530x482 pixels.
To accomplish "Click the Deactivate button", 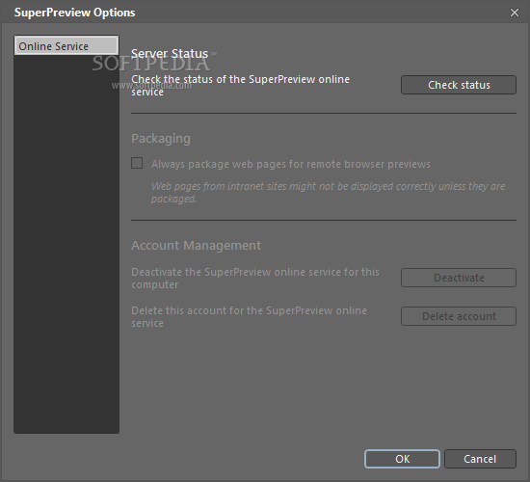I will pyautogui.click(x=459, y=278).
